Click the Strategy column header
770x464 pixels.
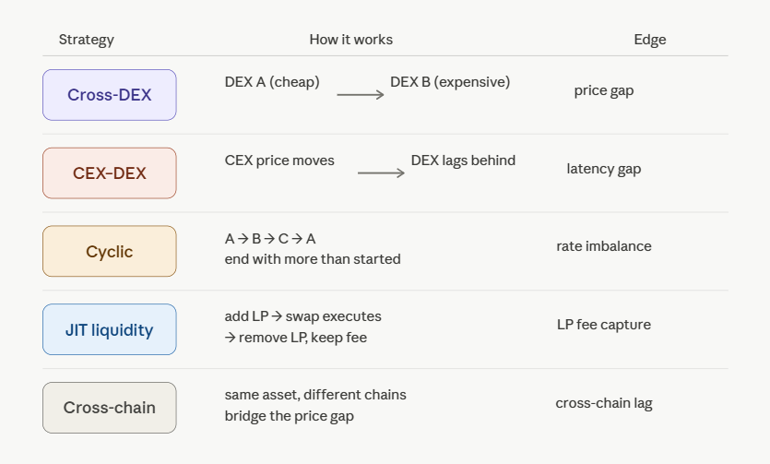click(87, 40)
